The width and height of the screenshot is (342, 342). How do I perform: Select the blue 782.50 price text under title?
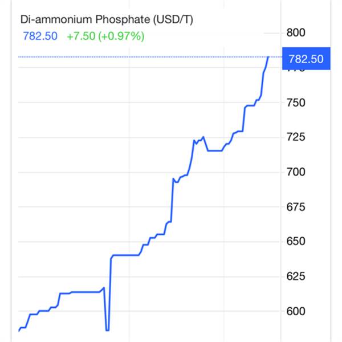pyautogui.click(x=40, y=36)
